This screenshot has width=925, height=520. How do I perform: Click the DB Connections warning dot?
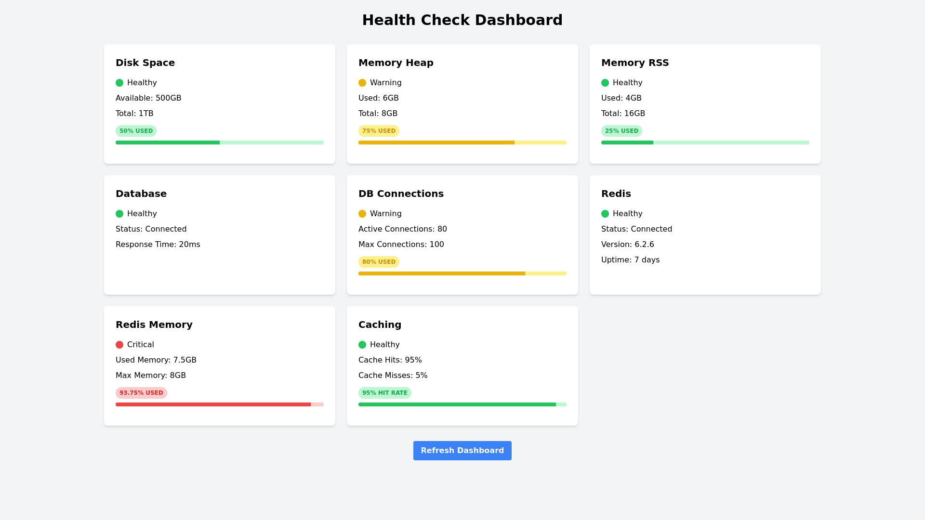coord(362,214)
